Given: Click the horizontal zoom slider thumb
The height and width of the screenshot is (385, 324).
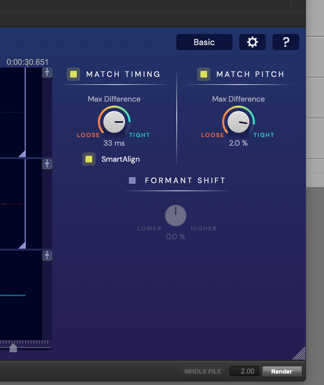Looking at the screenshot, I should [x=13, y=348].
